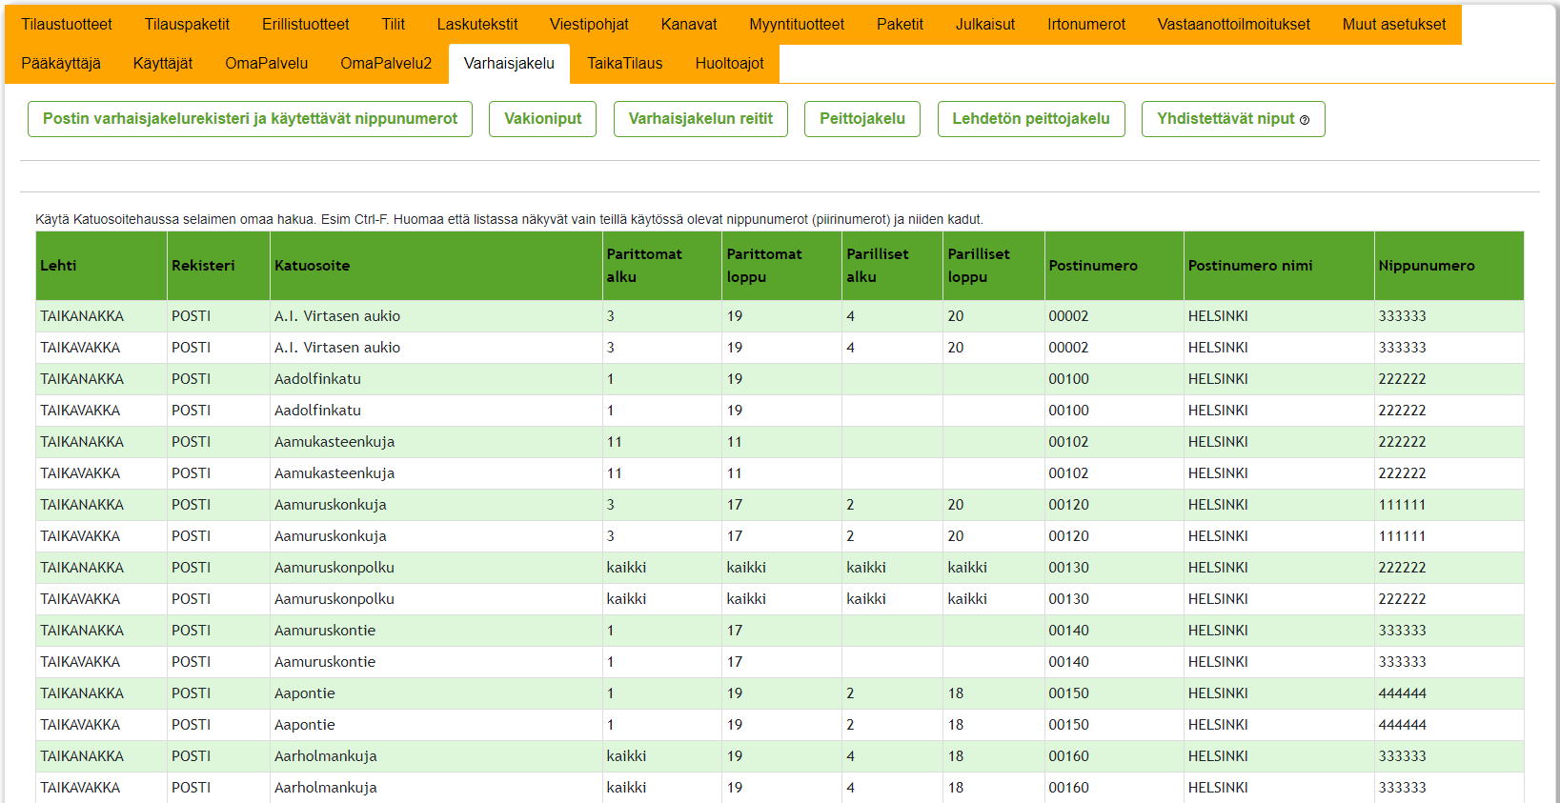Click the help icon on Yhdistettävät niput
1560x803 pixels.
point(1305,120)
